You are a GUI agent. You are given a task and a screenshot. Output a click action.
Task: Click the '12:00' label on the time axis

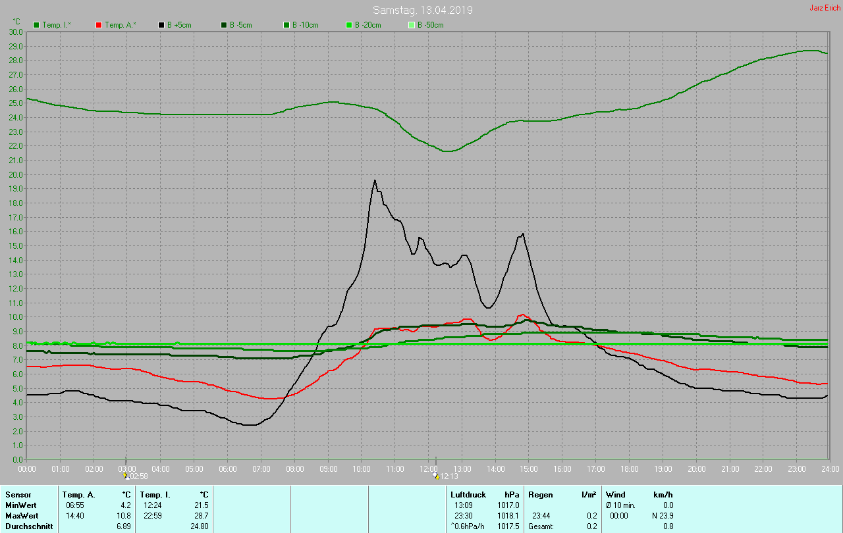pyautogui.click(x=428, y=469)
